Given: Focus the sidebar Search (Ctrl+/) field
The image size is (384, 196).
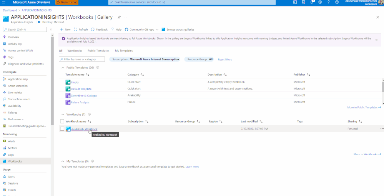Looking at the screenshot, I should 25,29.
